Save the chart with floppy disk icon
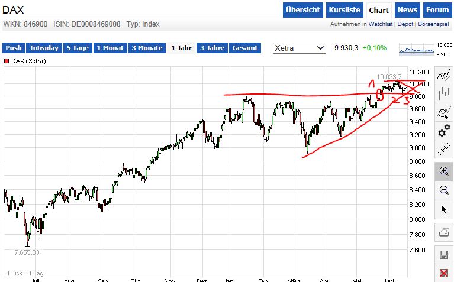The width and height of the screenshot is (454, 282). tap(443, 255)
